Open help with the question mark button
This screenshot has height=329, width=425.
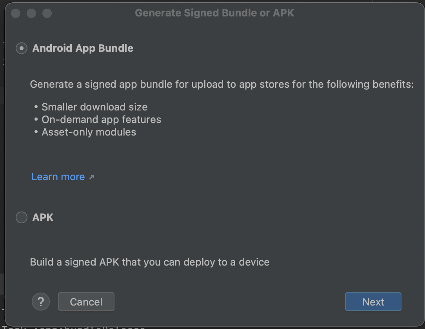[x=41, y=302]
